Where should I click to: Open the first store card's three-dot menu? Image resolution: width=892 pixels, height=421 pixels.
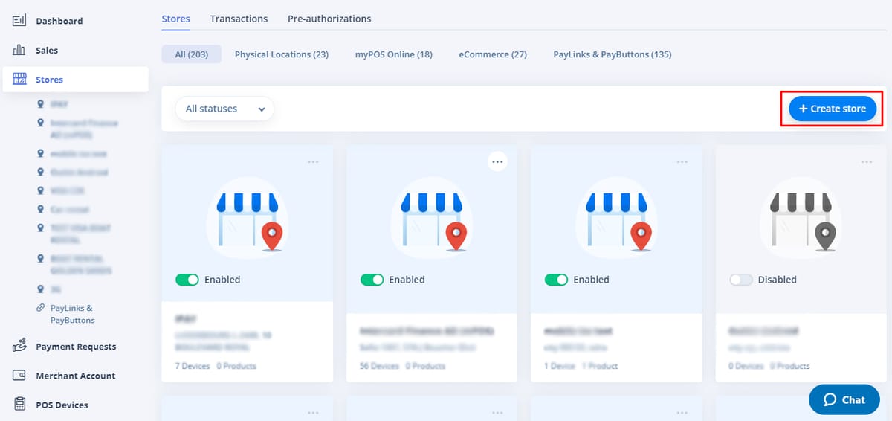pyautogui.click(x=313, y=161)
